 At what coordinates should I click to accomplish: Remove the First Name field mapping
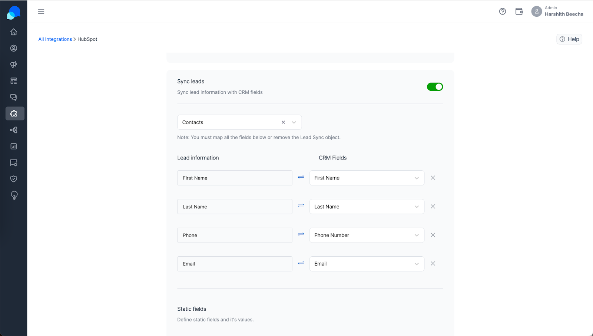433,178
